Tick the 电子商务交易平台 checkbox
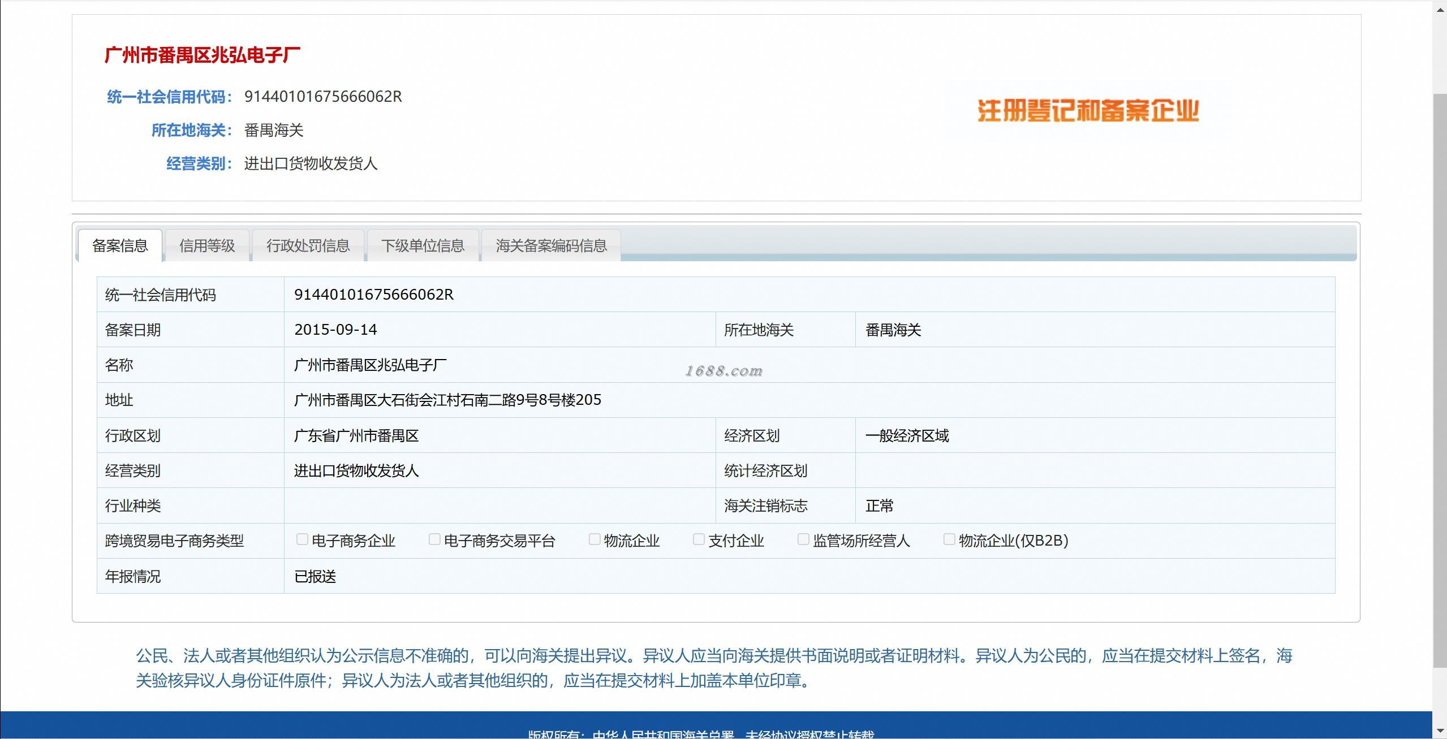 (x=434, y=539)
